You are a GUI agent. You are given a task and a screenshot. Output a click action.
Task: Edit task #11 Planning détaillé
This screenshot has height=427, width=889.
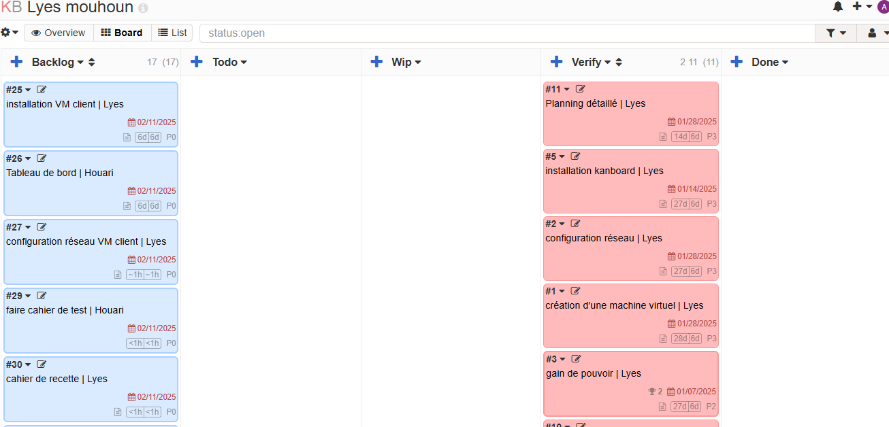coord(581,89)
